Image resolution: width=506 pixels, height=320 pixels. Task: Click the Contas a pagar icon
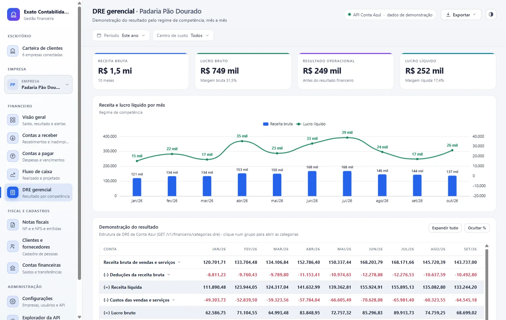tap(13, 156)
